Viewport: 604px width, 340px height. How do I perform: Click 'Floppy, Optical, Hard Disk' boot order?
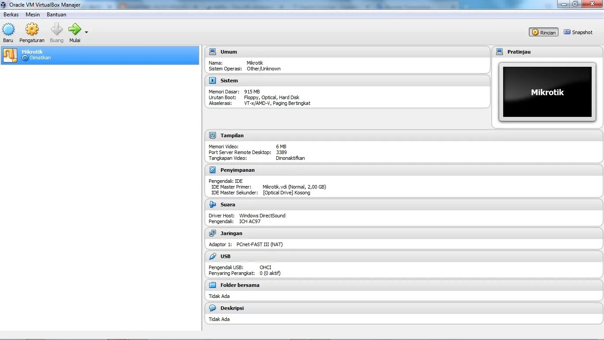pyautogui.click(x=271, y=97)
